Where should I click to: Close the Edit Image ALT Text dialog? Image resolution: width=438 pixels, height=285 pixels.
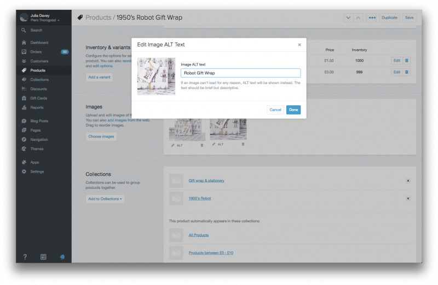pyautogui.click(x=299, y=45)
